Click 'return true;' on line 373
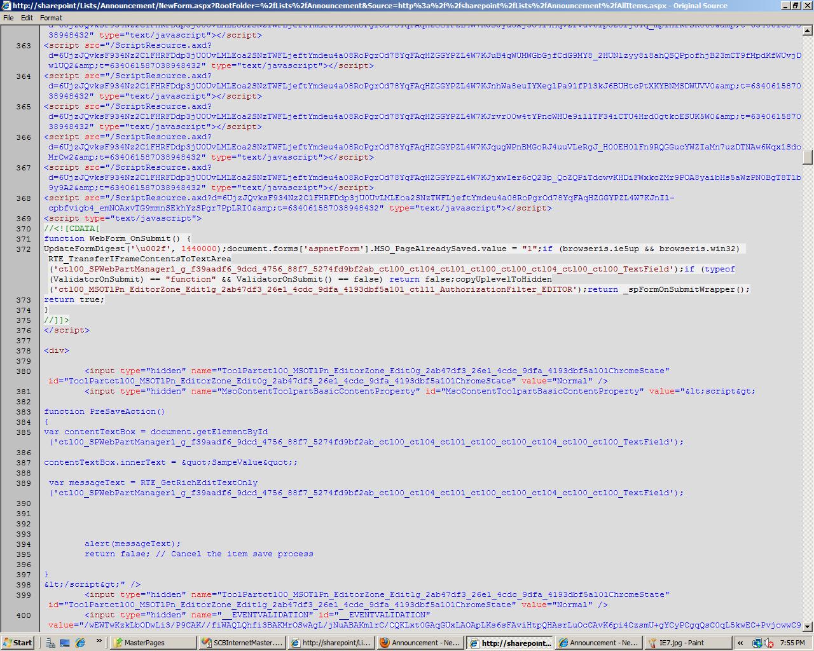This screenshot has height=651, width=814. coord(74,299)
